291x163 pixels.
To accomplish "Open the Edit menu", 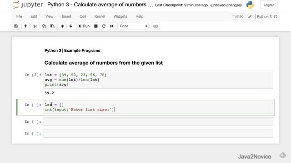I will pos(34,16).
